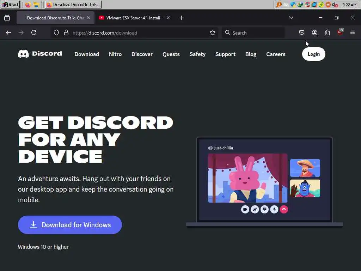Switch to the Download Discord tab
Image resolution: width=361 pixels, height=271 pixels.
coord(55,18)
